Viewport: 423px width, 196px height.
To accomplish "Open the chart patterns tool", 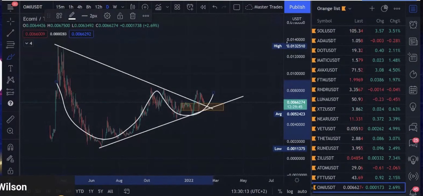I will coord(10,80).
